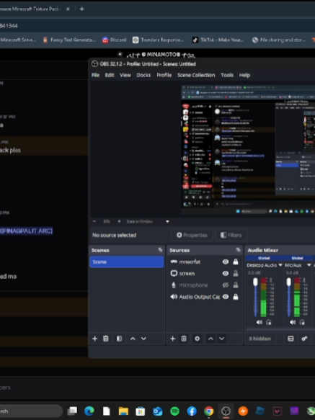Open scene filters icon in Scenes panel

click(119, 339)
